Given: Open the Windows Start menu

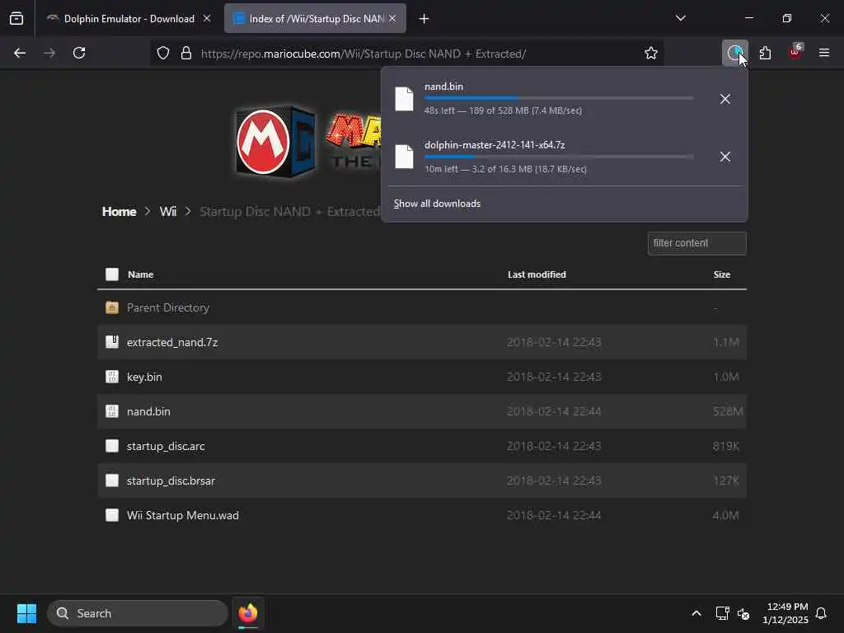Looking at the screenshot, I should click(x=26, y=613).
